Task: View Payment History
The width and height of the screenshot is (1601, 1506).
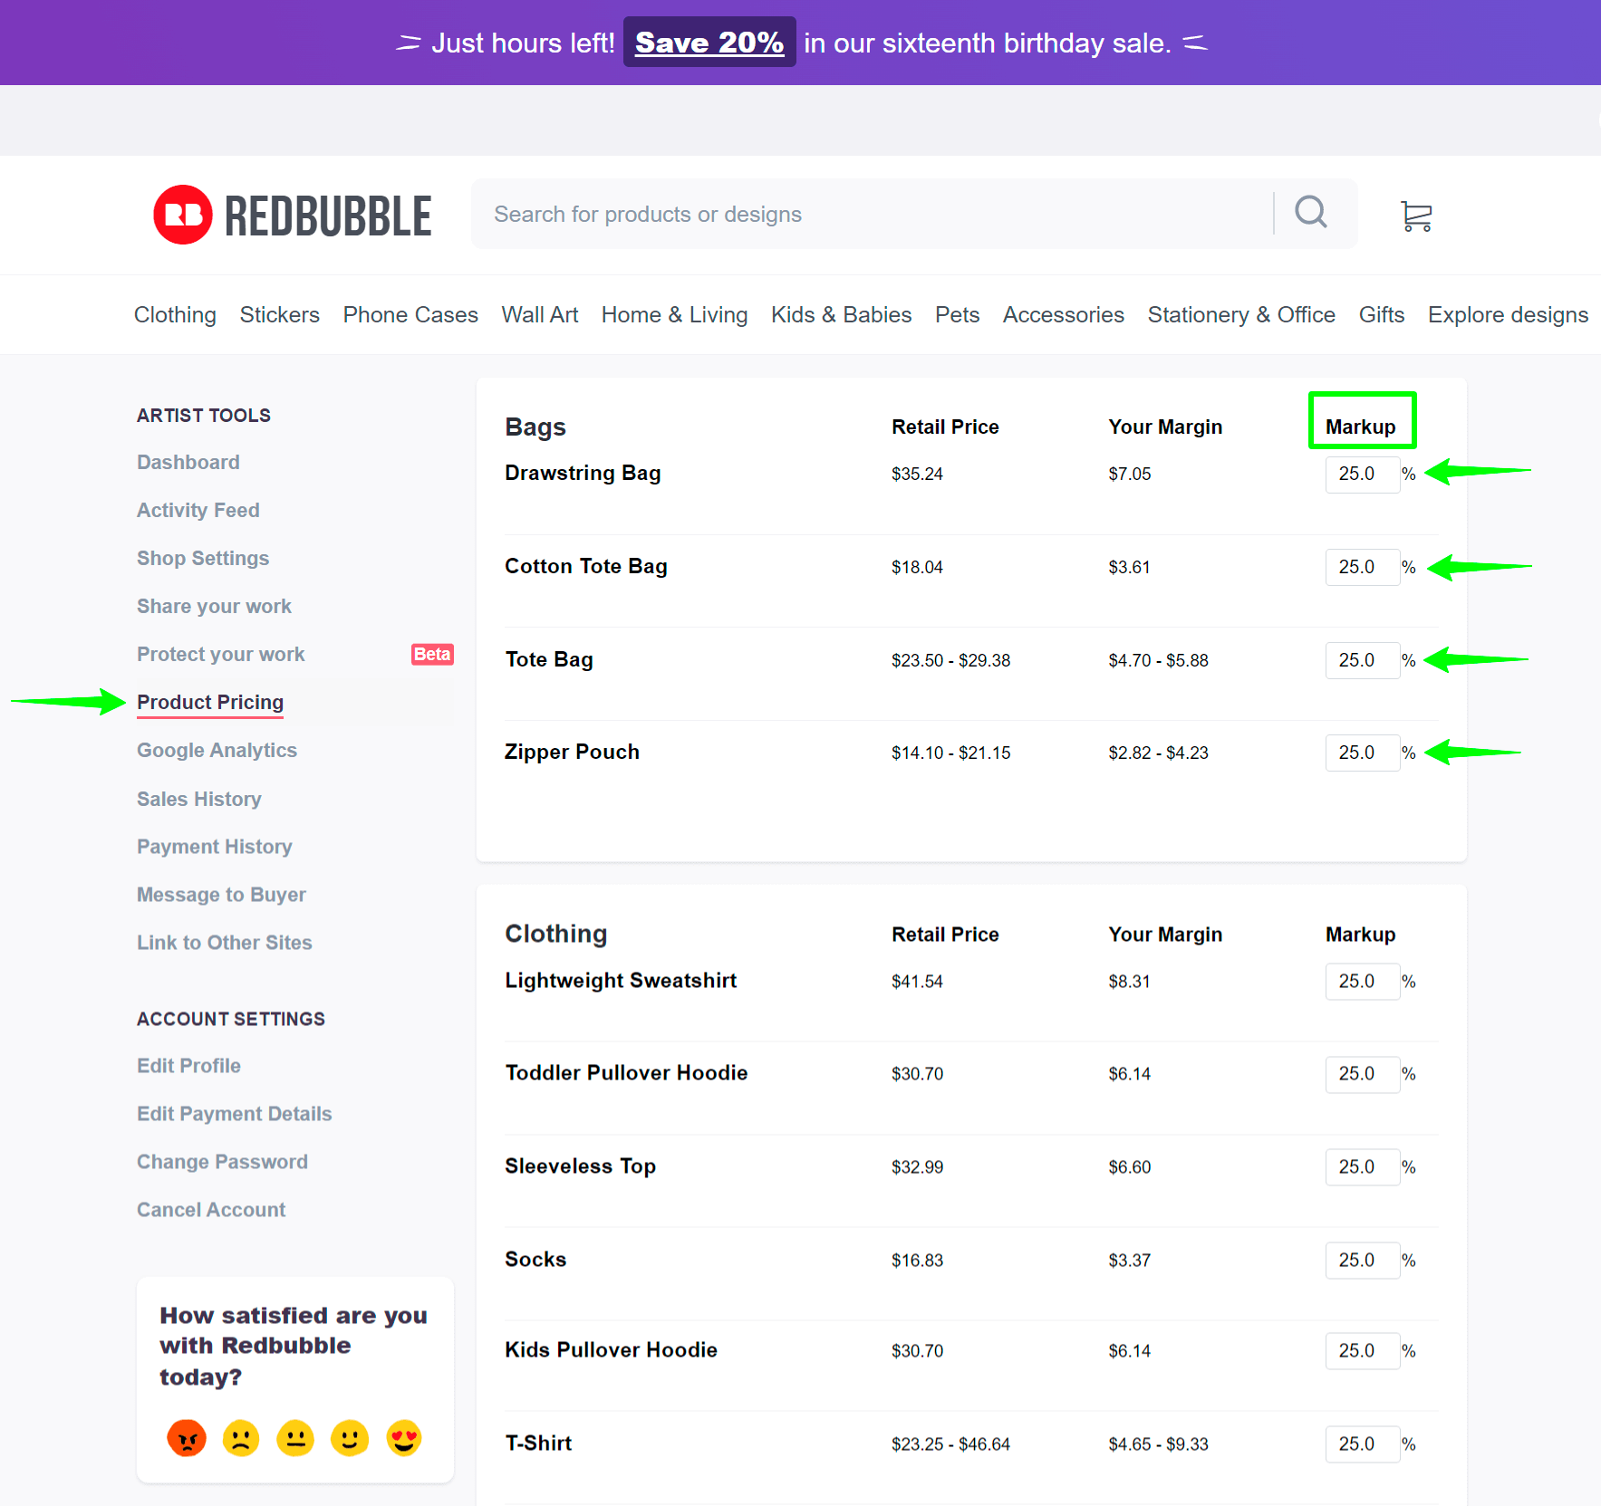Action: (x=215, y=847)
